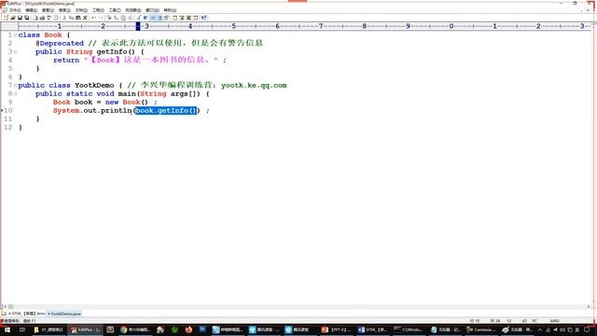This screenshot has width=597, height=336.
Task: Click the Print toolbar icon
Action: pos(42,18)
